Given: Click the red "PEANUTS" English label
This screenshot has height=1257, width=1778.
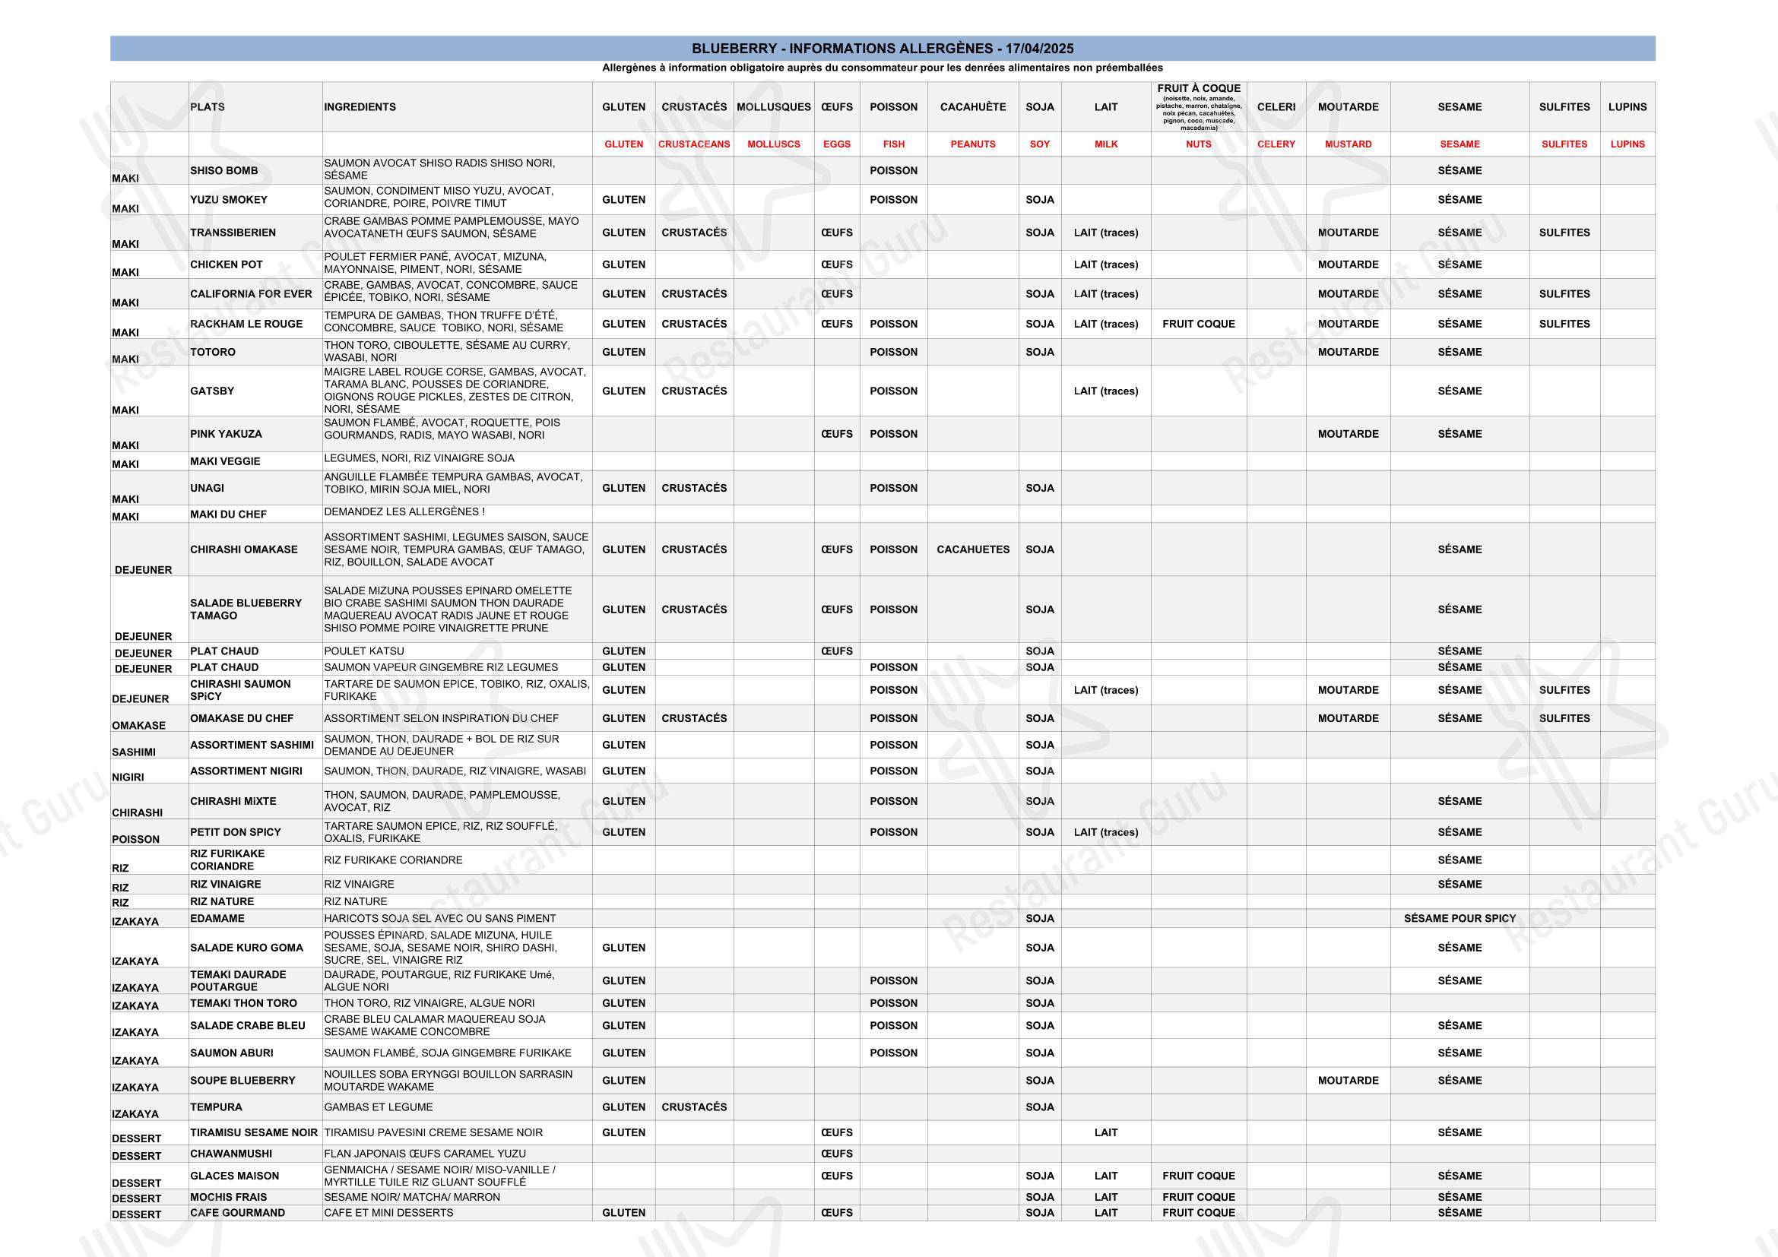Looking at the screenshot, I should (973, 144).
